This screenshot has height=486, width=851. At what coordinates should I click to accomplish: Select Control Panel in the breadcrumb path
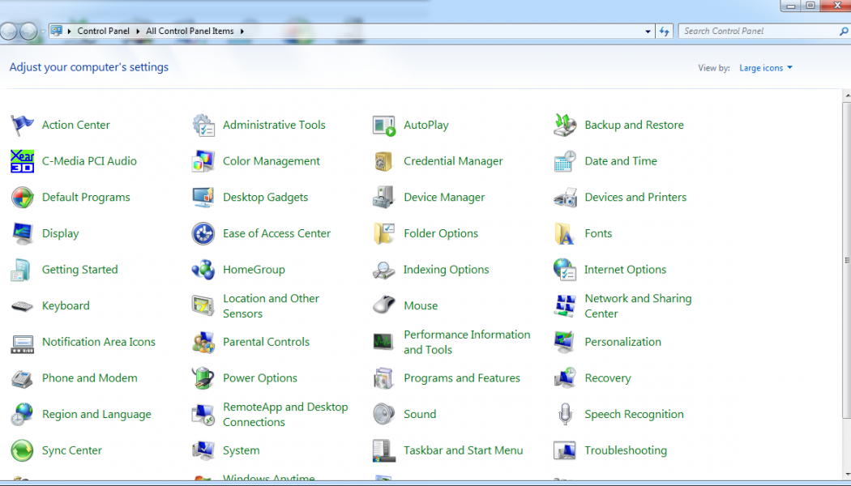[x=103, y=32]
